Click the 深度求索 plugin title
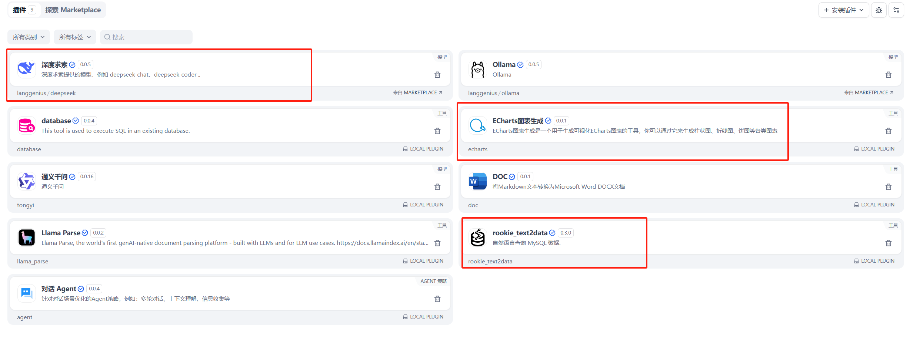This screenshot has width=910, height=337. click(54, 65)
